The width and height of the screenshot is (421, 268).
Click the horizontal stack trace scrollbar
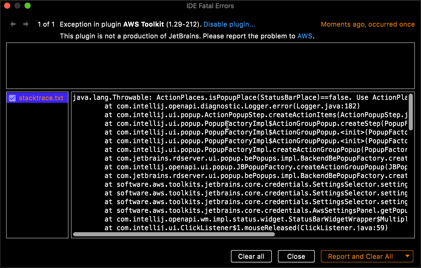[174, 234]
